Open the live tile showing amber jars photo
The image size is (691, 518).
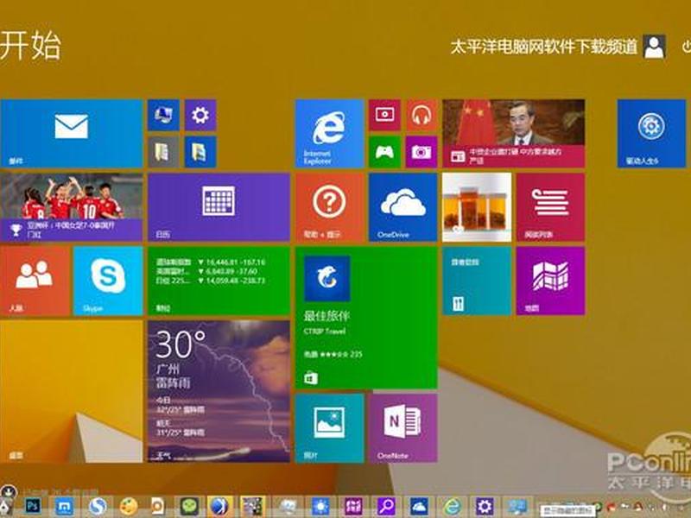pyautogui.click(x=477, y=207)
